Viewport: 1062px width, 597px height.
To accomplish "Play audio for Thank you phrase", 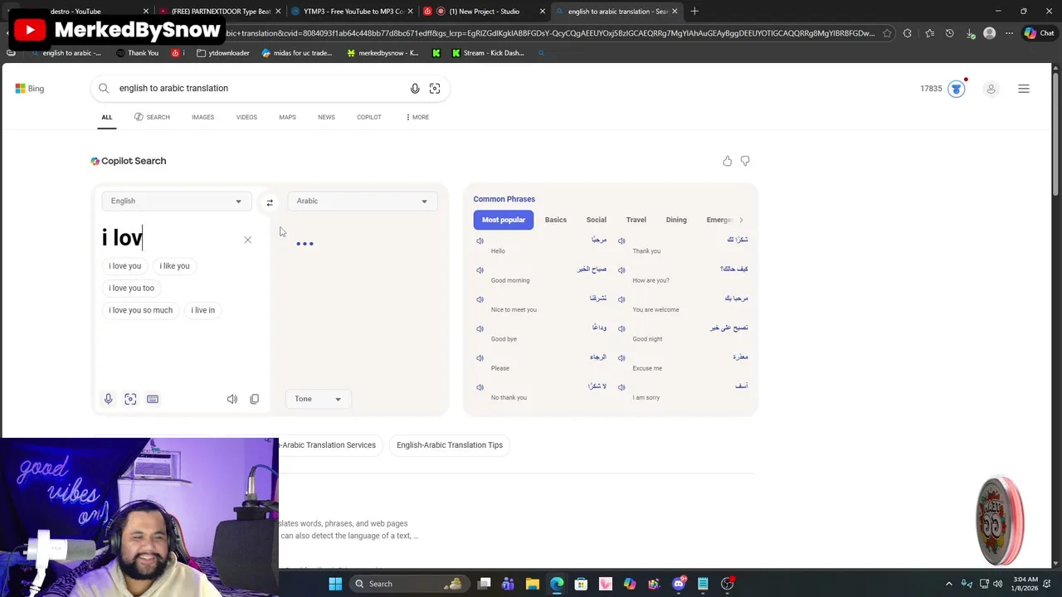I will coord(621,240).
